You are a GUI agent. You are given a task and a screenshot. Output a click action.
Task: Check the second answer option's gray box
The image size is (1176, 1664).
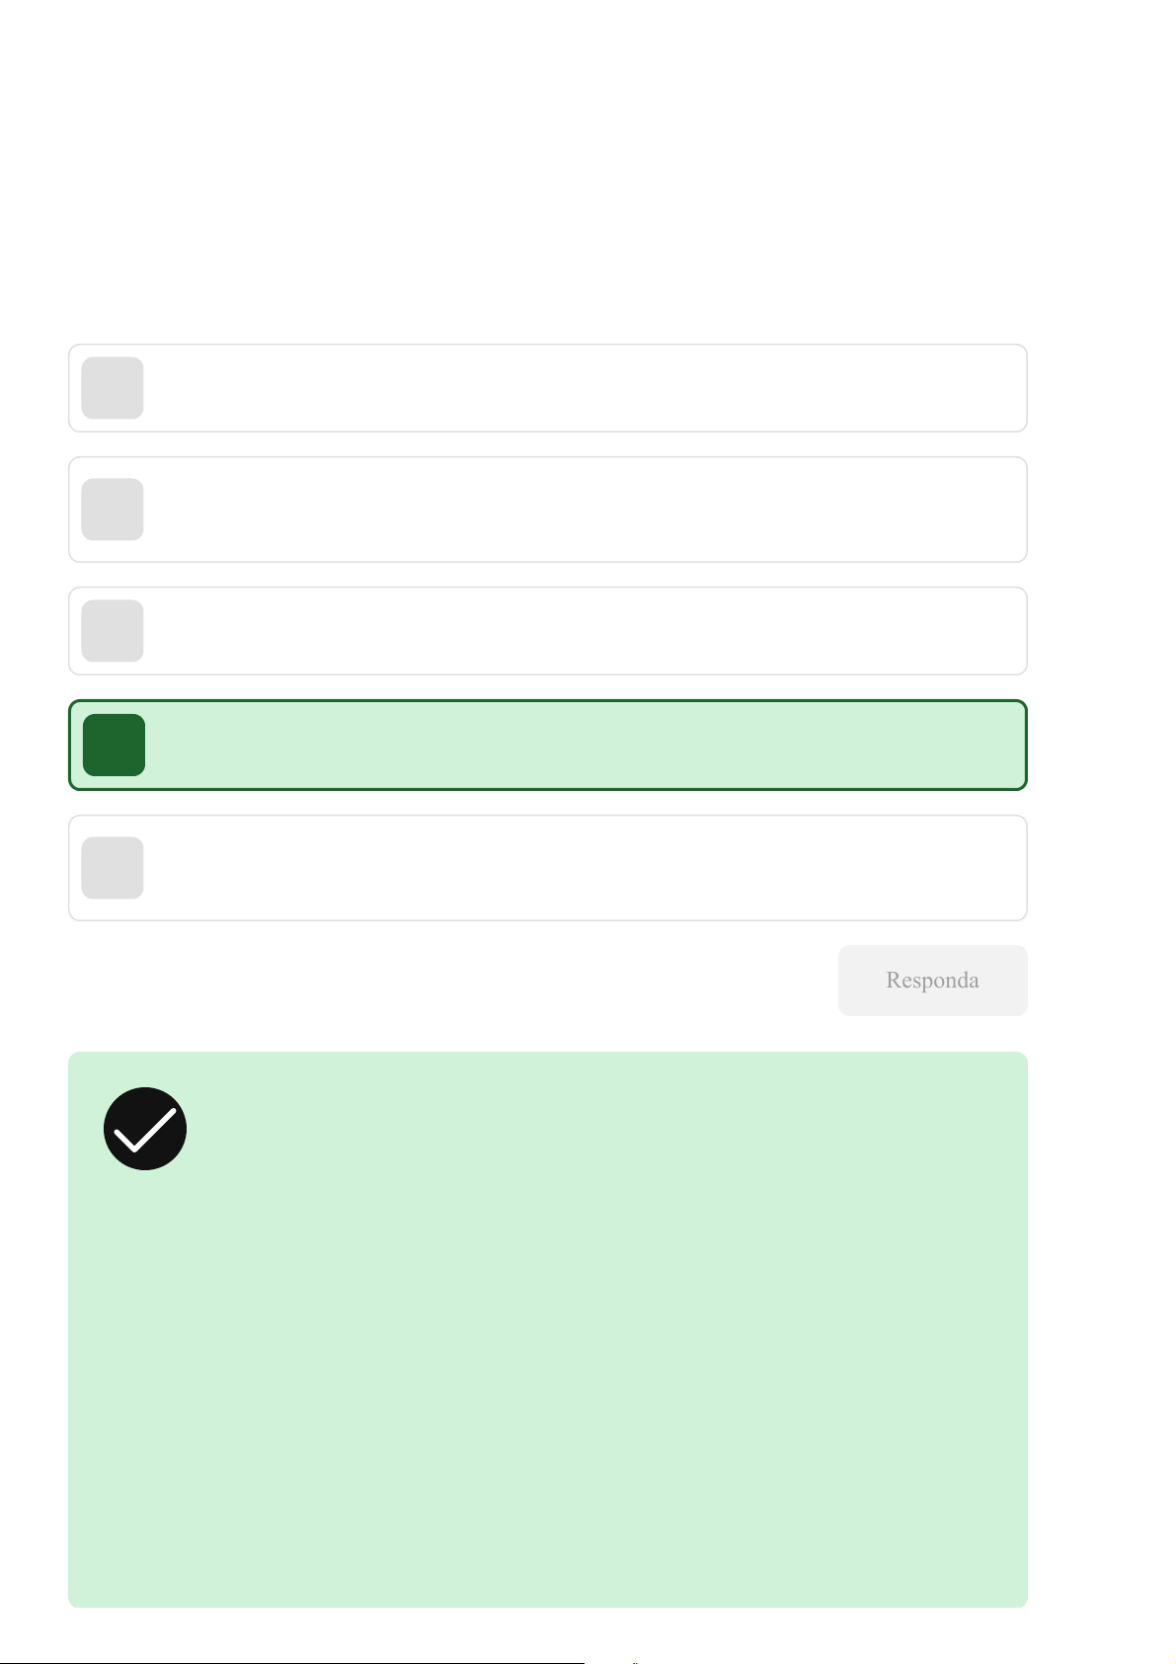point(113,510)
